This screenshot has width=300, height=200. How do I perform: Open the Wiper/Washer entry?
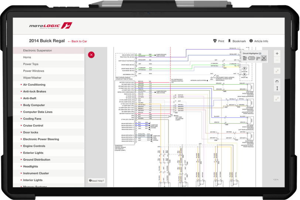[x=49, y=78]
